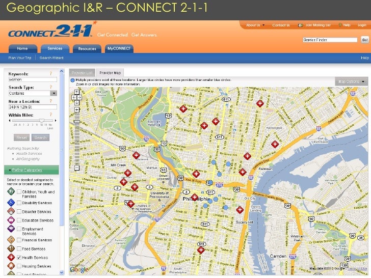Open help icon beside Near a Location
The image size is (371, 278).
click(50, 101)
